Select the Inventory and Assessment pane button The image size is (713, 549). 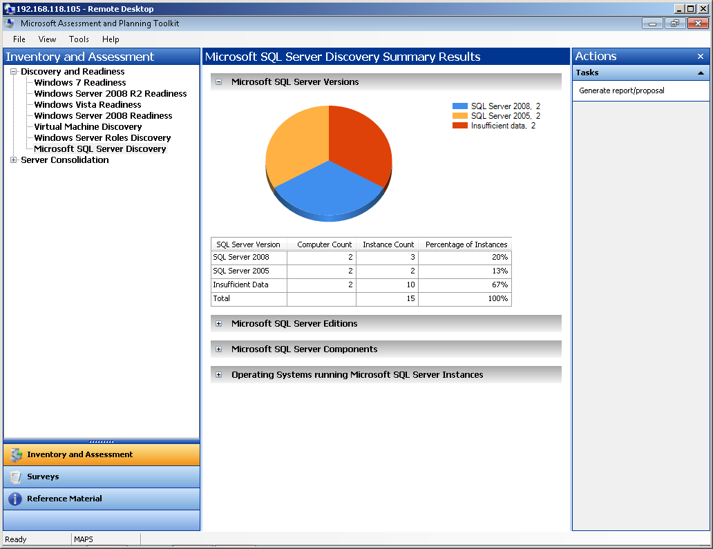click(x=102, y=454)
